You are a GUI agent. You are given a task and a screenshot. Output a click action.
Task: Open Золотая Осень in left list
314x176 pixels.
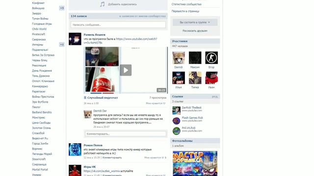[41, 128]
